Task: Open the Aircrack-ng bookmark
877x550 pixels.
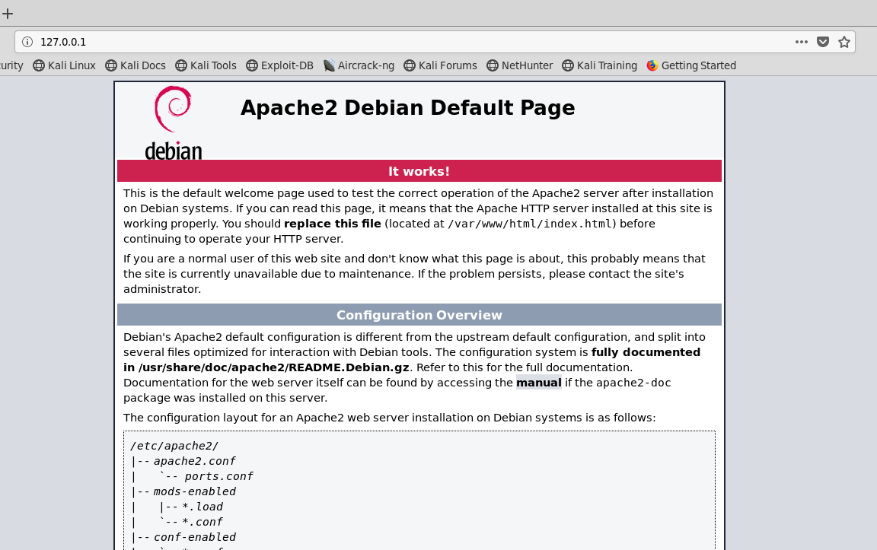Action: pos(359,65)
